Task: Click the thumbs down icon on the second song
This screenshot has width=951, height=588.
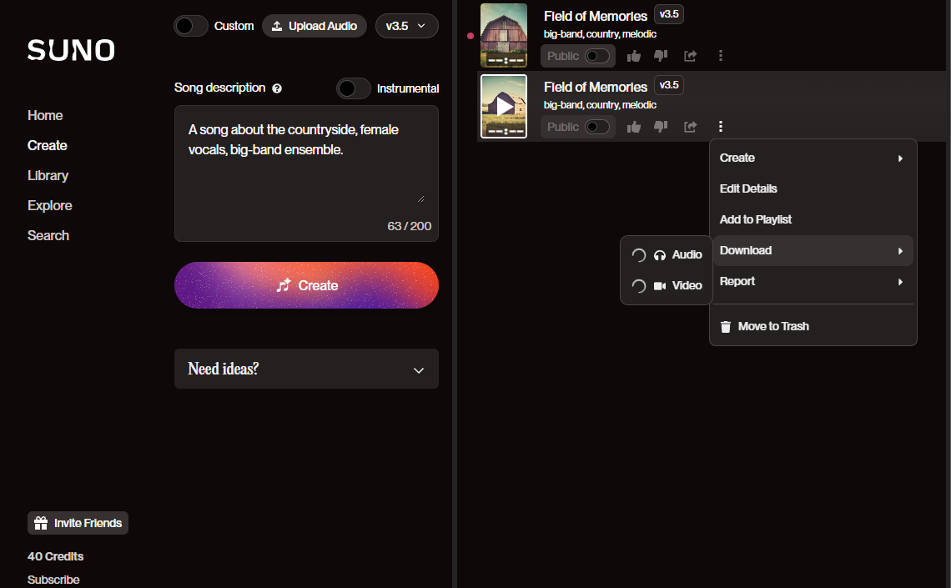Action: (660, 127)
